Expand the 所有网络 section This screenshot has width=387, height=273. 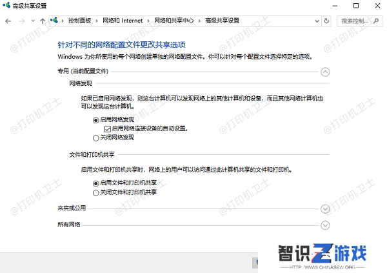tap(325, 225)
